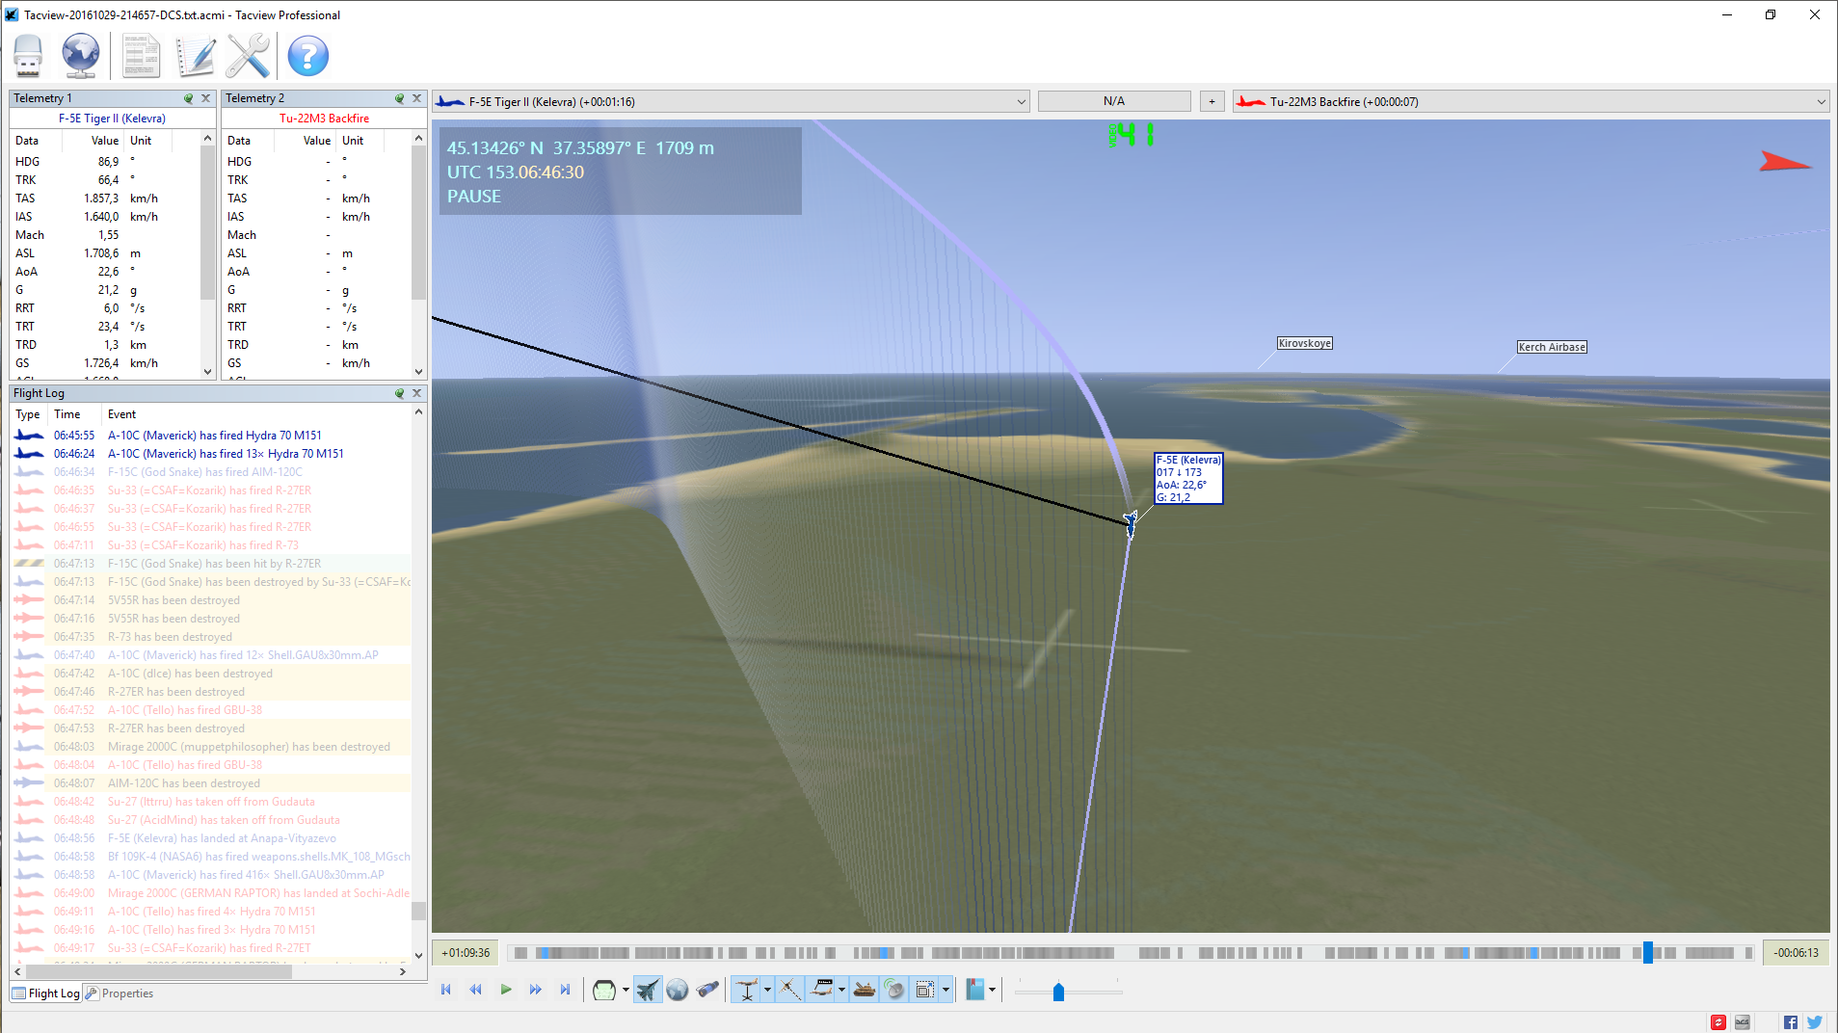
Task: Pin the Flight Log panel
Action: tap(400, 393)
